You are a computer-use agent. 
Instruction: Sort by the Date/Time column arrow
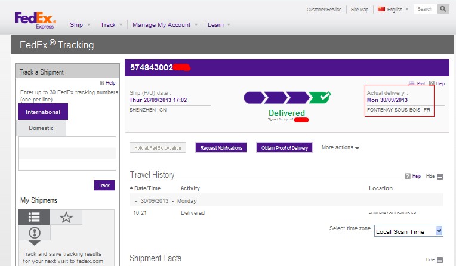coord(131,188)
